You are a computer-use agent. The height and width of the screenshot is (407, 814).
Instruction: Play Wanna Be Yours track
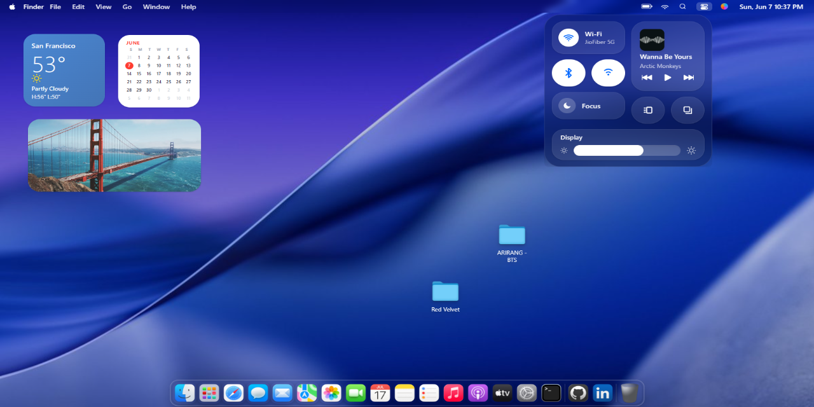(668, 78)
